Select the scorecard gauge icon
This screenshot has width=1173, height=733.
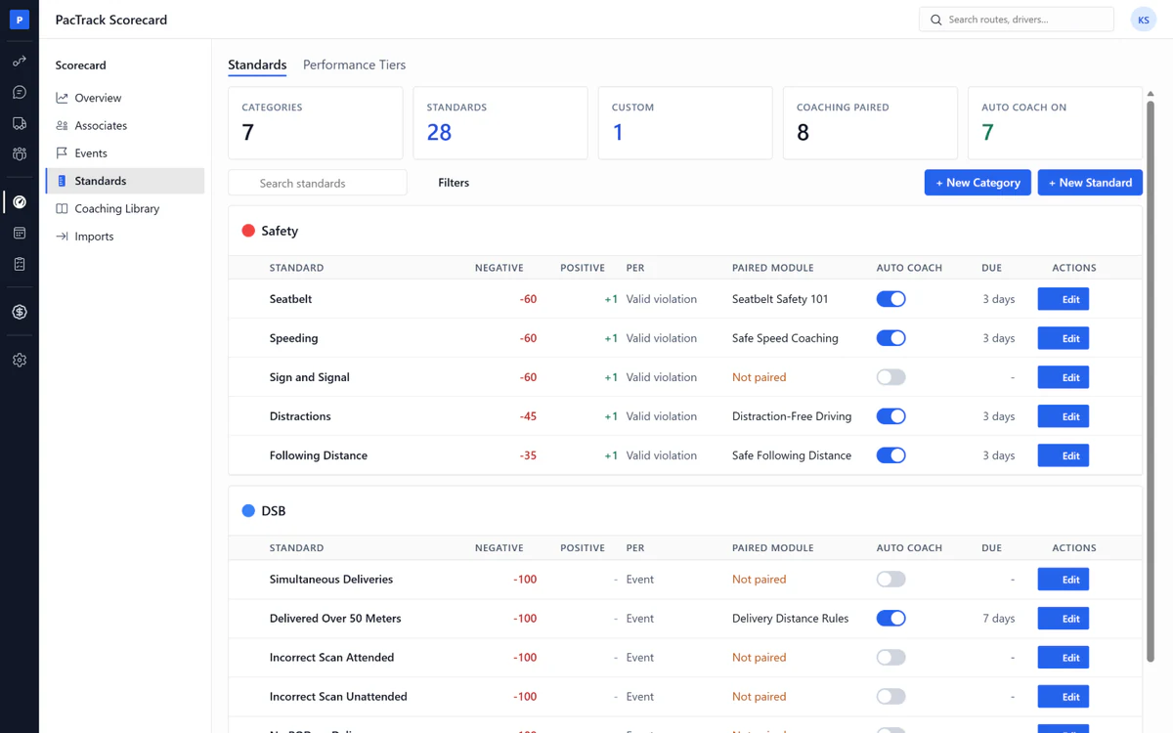tap(20, 201)
